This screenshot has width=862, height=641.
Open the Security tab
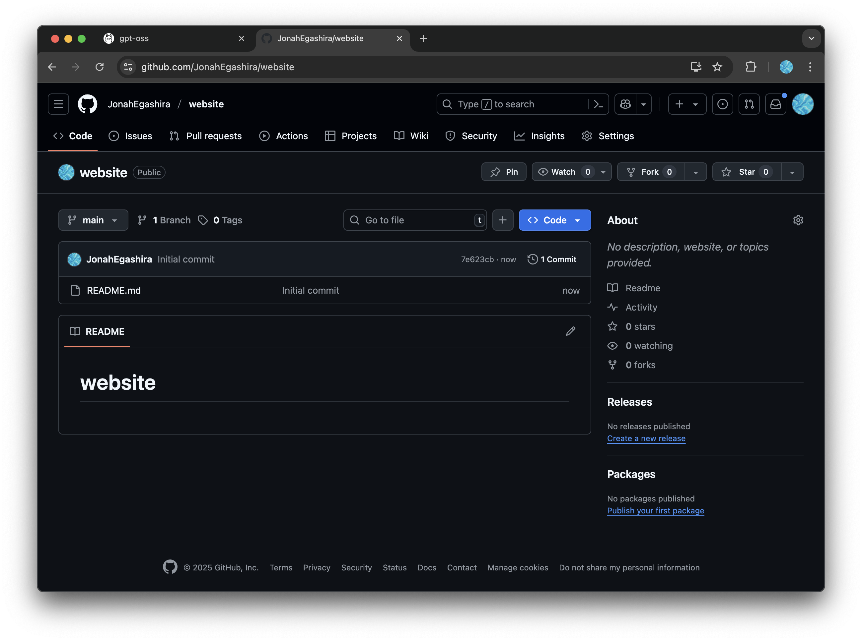(479, 136)
